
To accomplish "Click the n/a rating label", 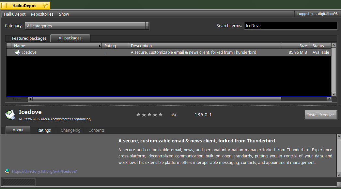I will (x=173, y=115).
